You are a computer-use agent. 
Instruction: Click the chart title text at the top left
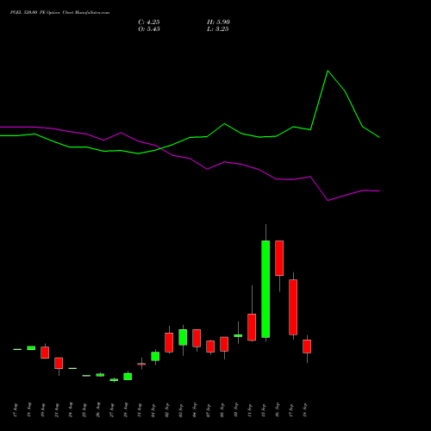59,13
